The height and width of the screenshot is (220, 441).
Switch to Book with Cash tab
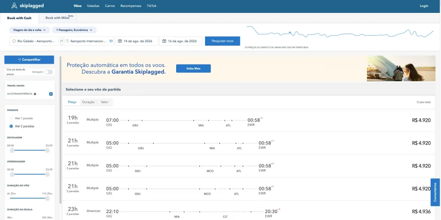tap(19, 18)
